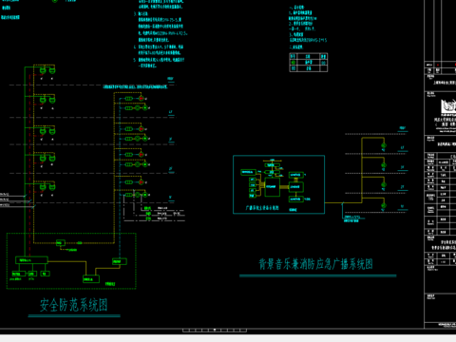This screenshot has width=456, height=342.
Task: Click the legend table above the broadcast diagram
Action: (x=309, y=63)
